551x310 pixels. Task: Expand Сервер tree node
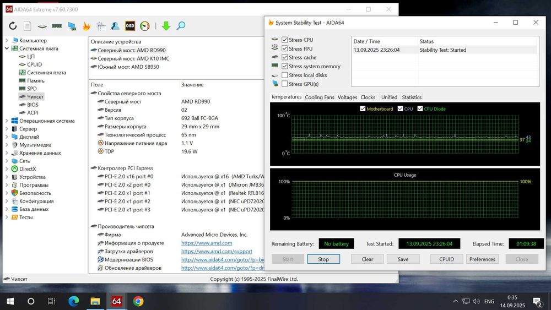[7, 129]
